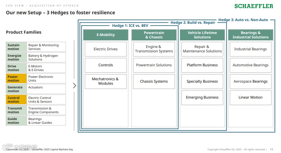
Task: Click Transmission & Engine Components text
Action: point(43,110)
